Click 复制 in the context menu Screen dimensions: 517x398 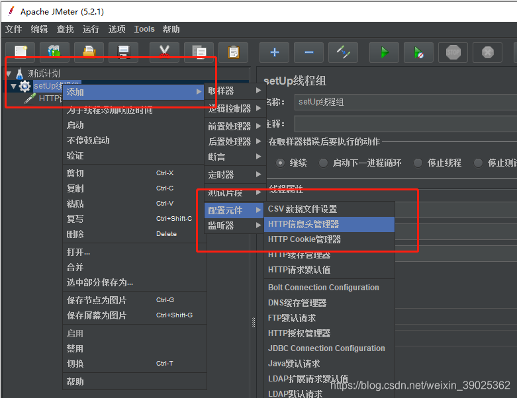(134, 188)
